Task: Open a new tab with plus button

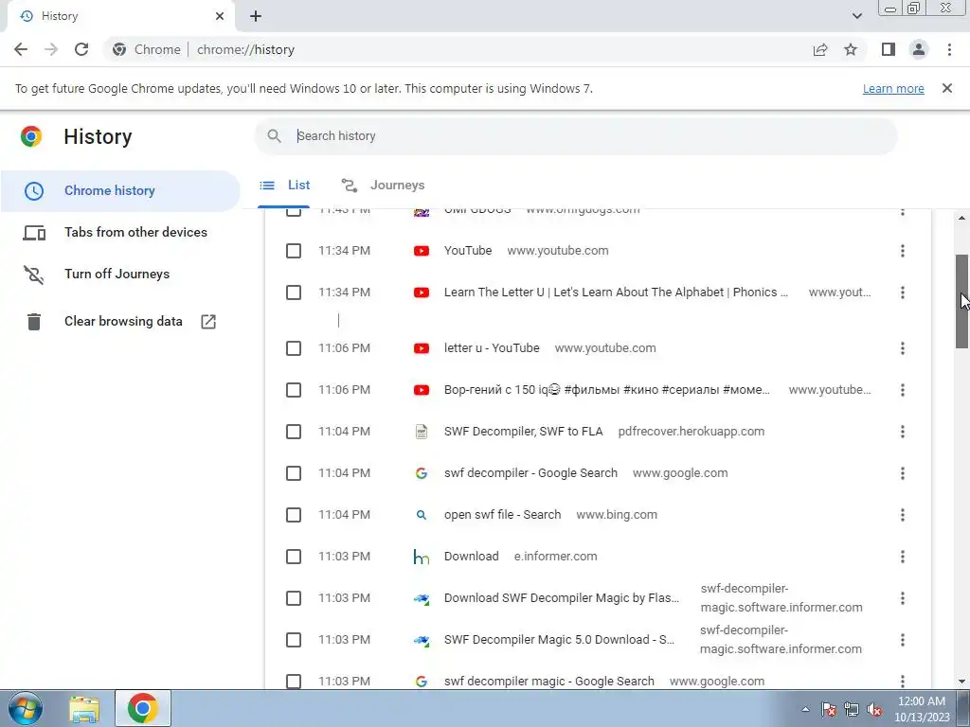Action: point(256,16)
